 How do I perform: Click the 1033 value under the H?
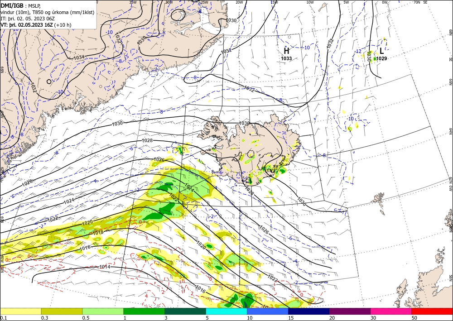(286, 58)
